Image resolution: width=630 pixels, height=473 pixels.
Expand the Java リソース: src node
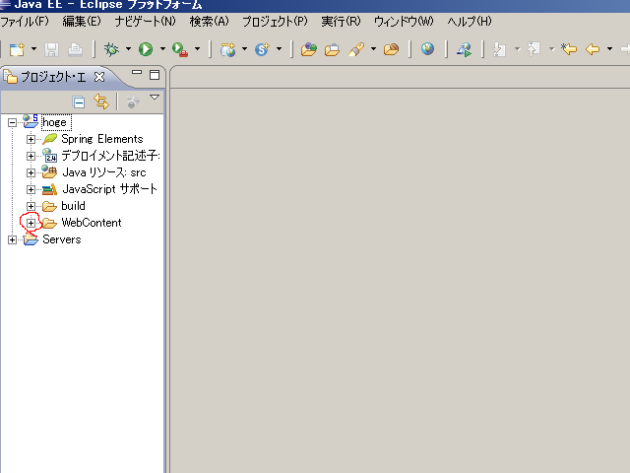pos(31,173)
